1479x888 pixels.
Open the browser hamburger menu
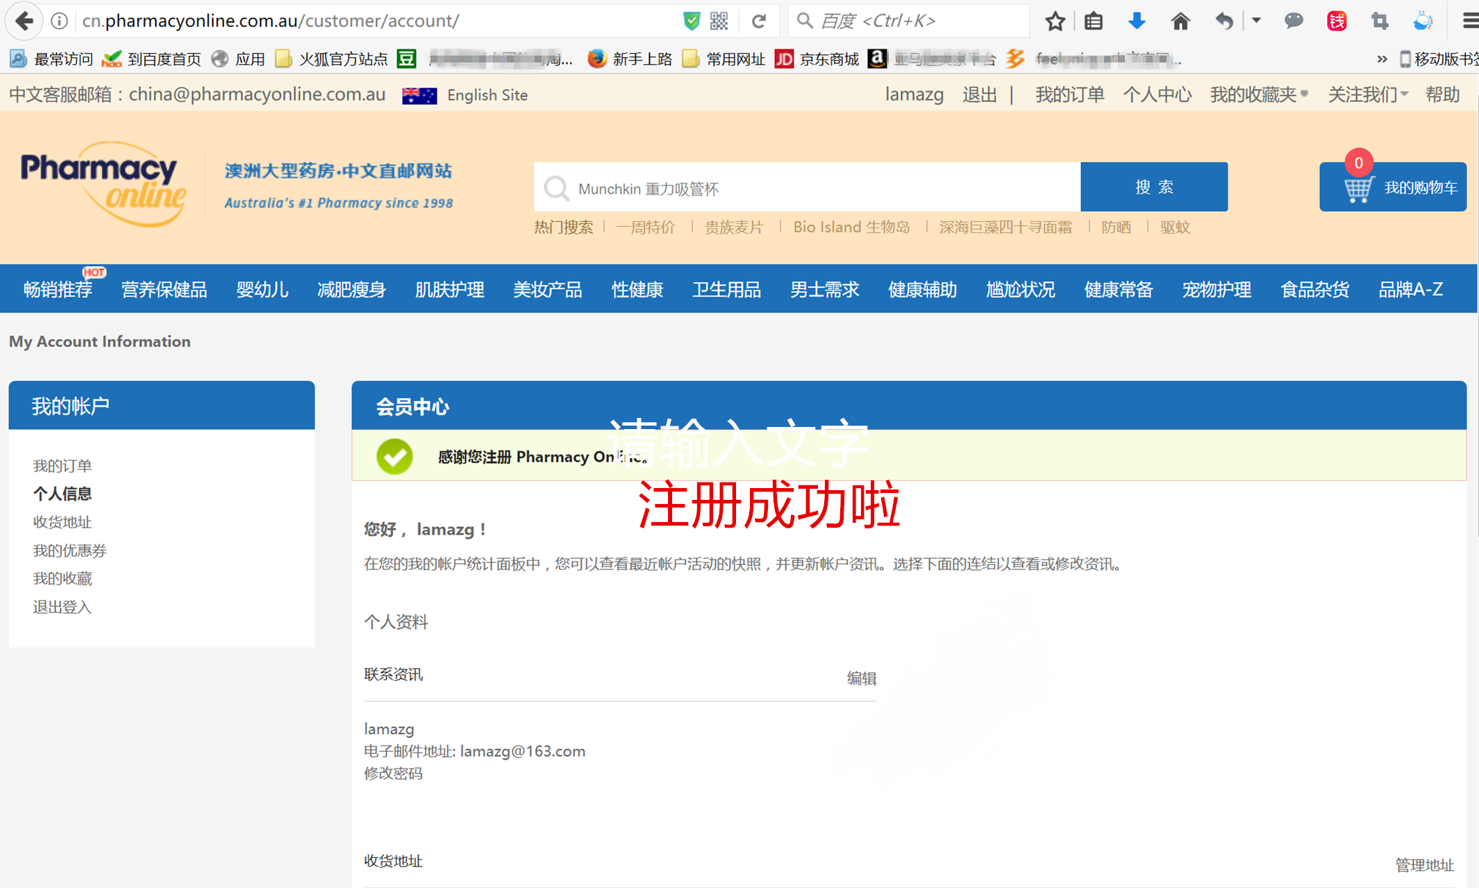click(1469, 21)
